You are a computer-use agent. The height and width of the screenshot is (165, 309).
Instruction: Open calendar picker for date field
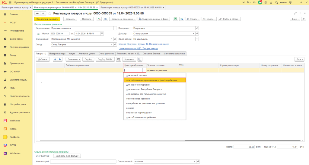tap(102, 34)
